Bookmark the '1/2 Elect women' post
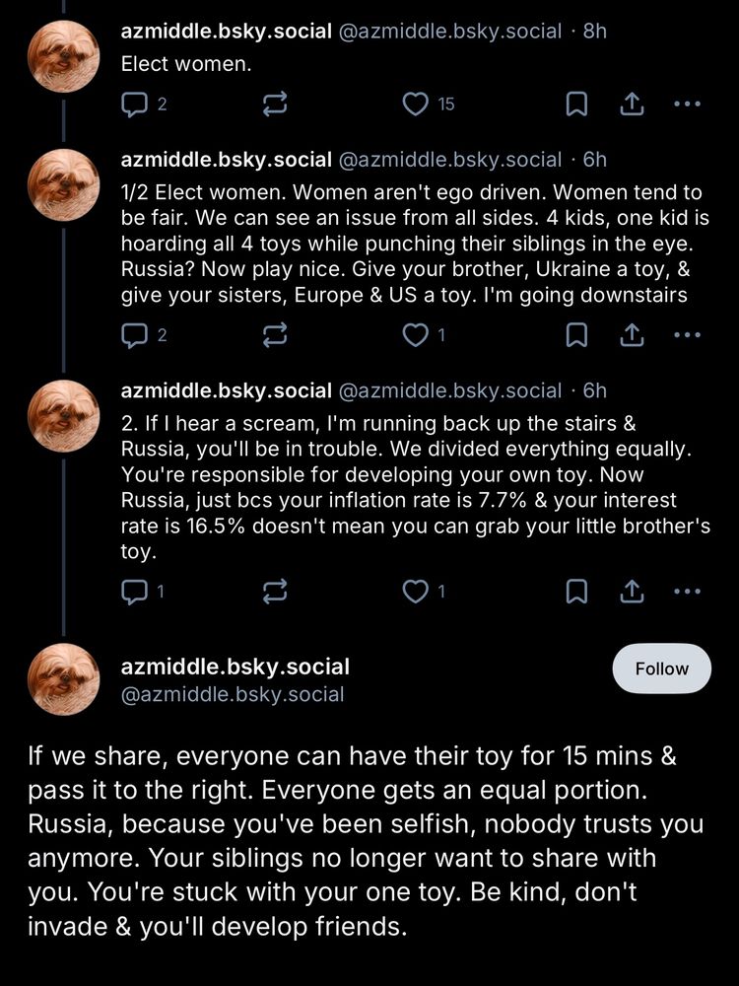The width and height of the screenshot is (739, 986). point(576,335)
